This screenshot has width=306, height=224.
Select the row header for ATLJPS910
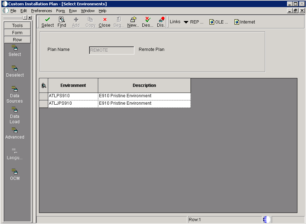point(44,104)
